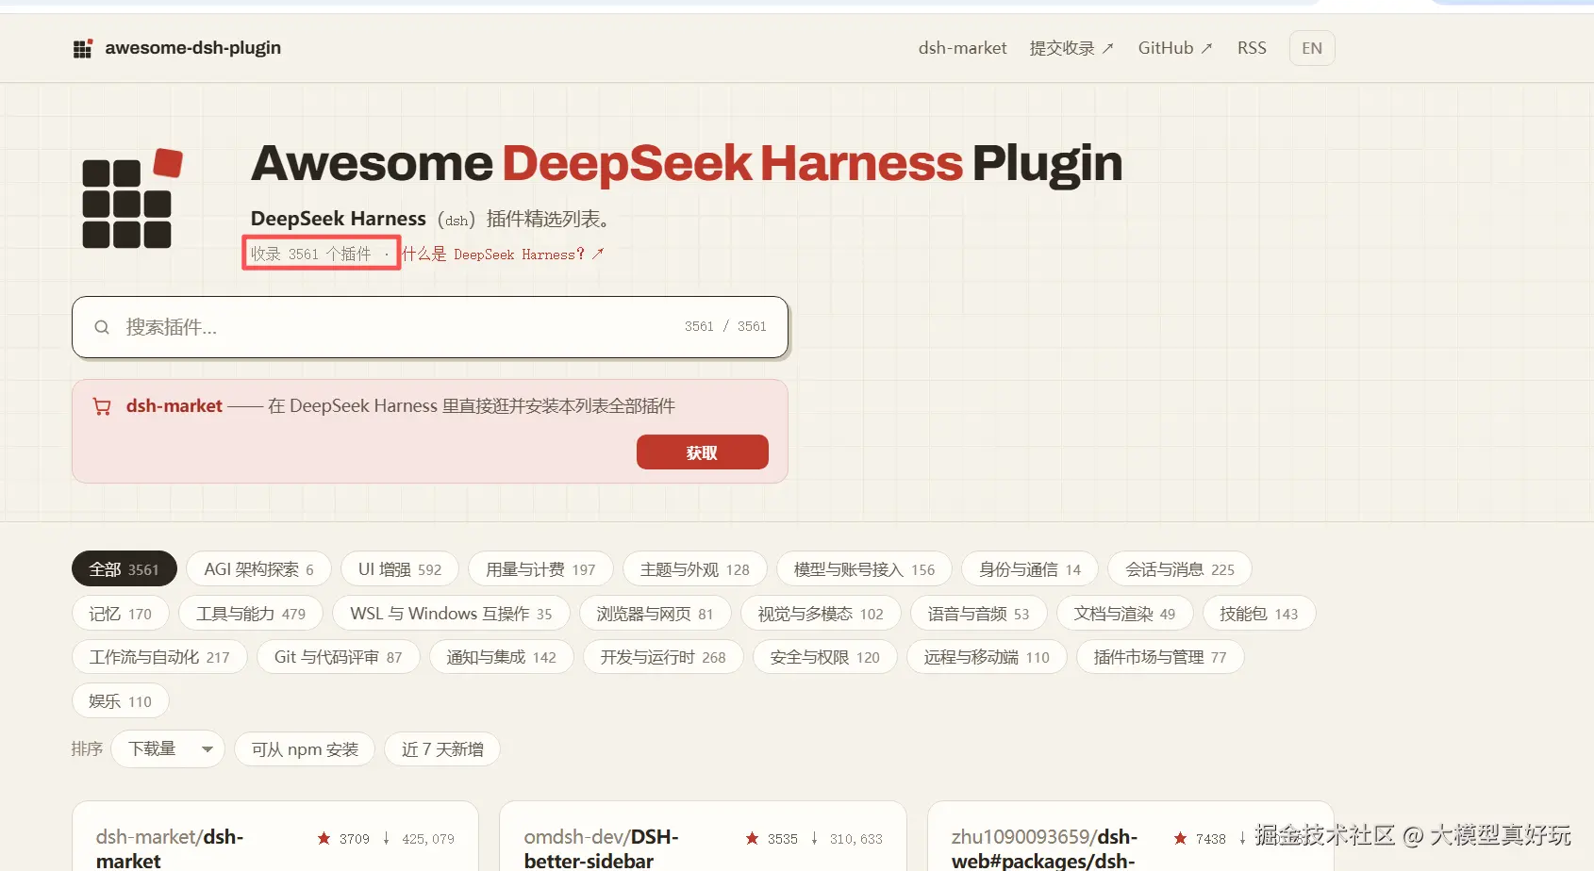Viewport: 1594px width, 871px height.
Task: Click the star icon beside 3535
Action: click(x=753, y=838)
